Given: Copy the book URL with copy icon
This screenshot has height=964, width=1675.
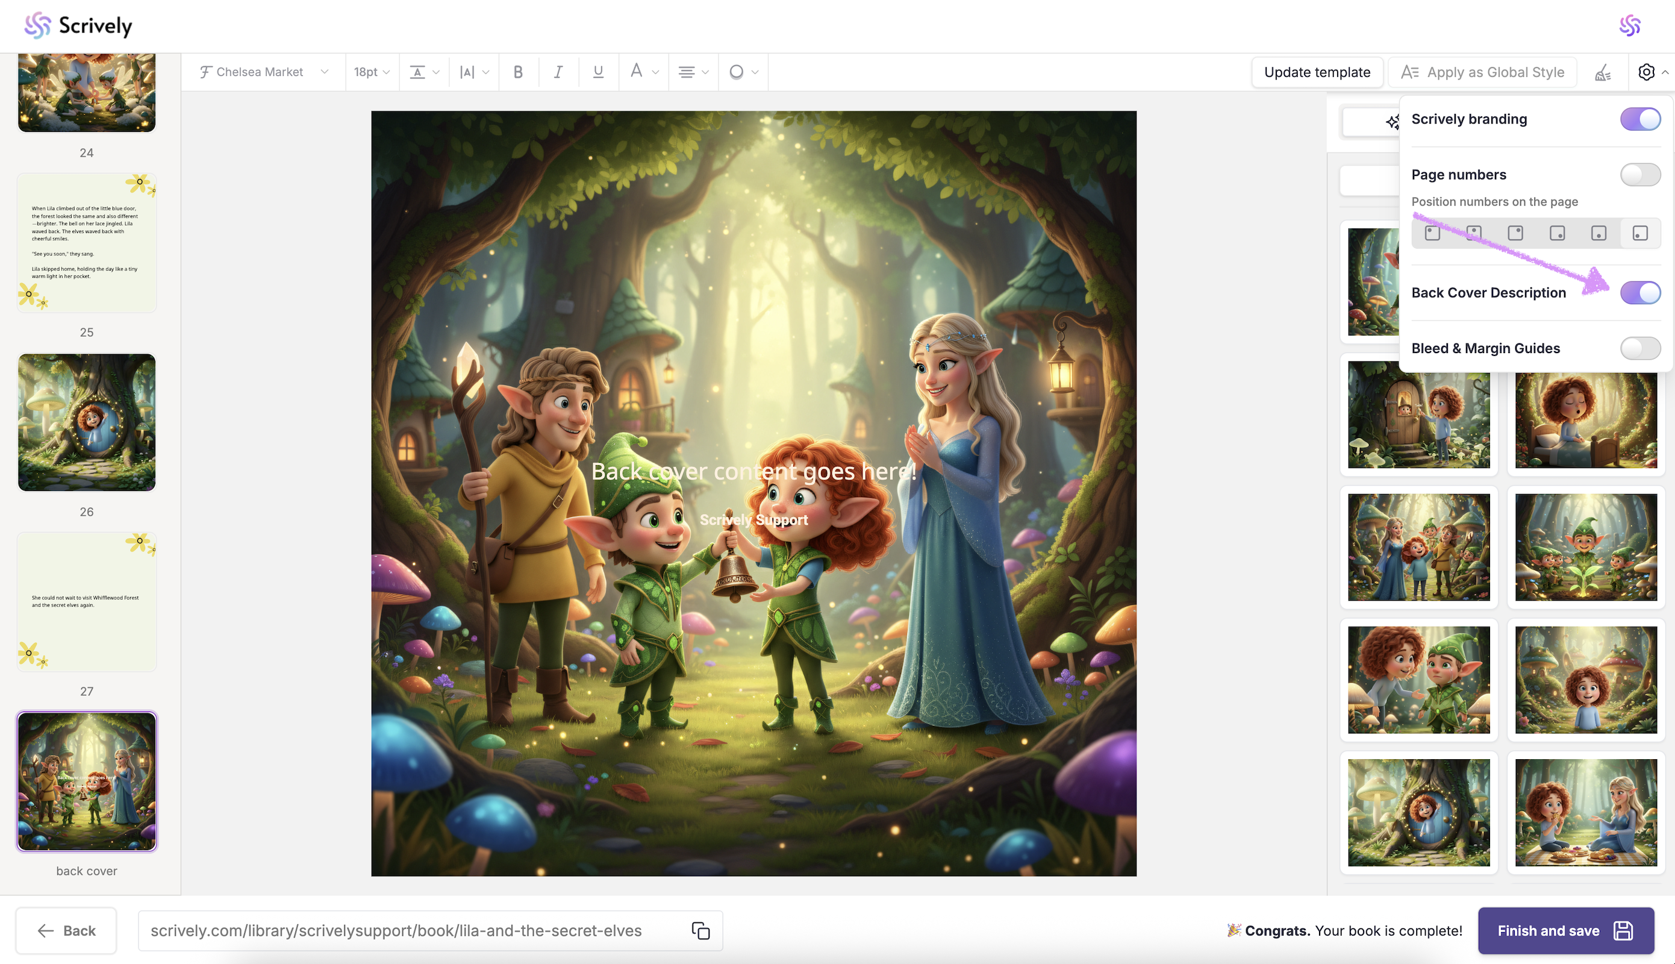Looking at the screenshot, I should pos(700,930).
